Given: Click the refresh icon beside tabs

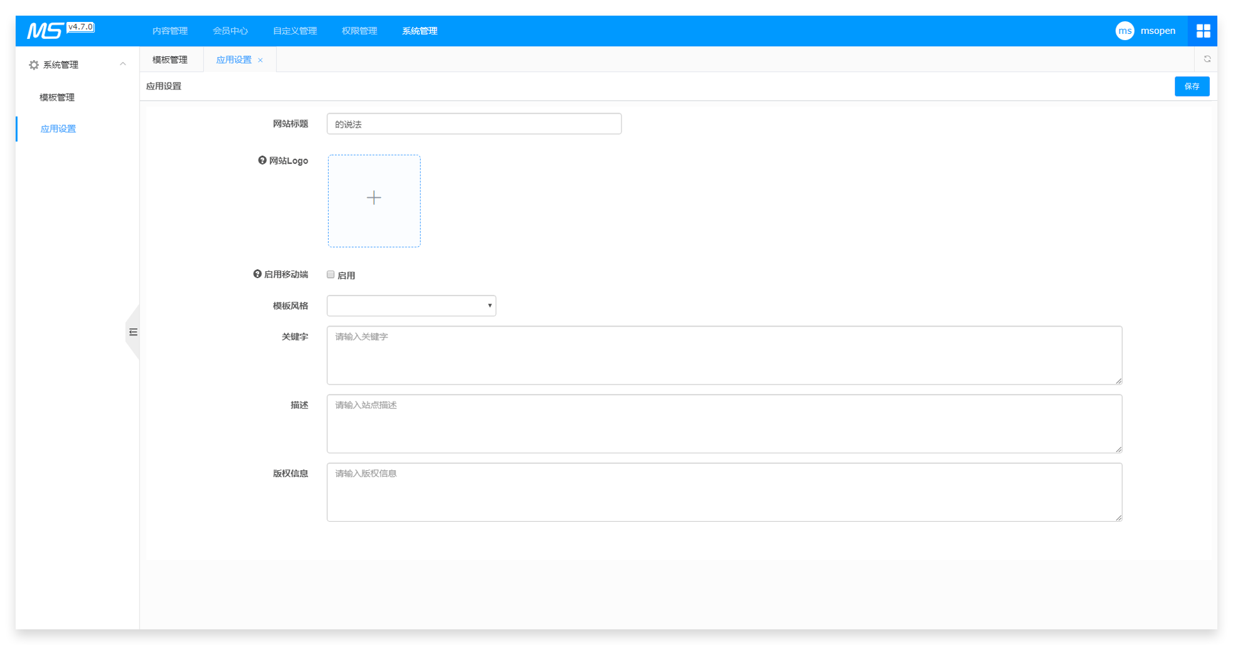Looking at the screenshot, I should coord(1207,59).
